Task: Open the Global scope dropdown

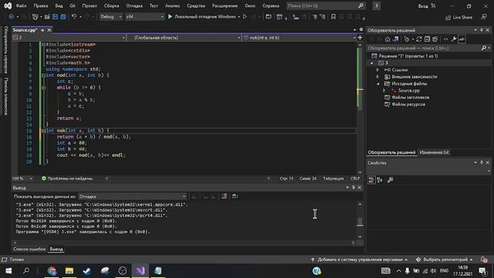Action: pos(184,38)
